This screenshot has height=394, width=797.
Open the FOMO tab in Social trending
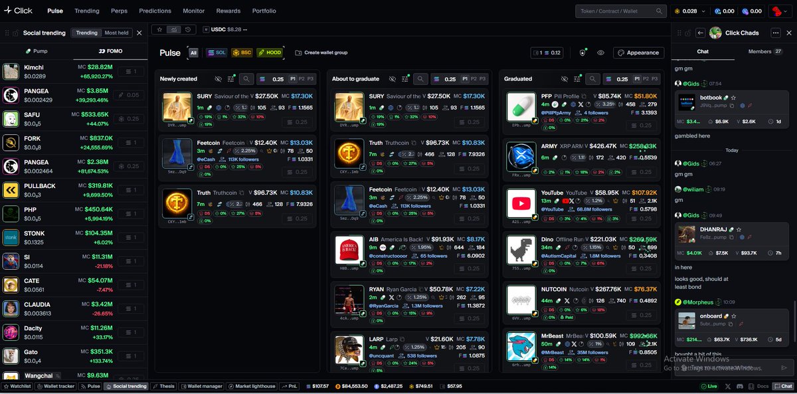pos(110,50)
